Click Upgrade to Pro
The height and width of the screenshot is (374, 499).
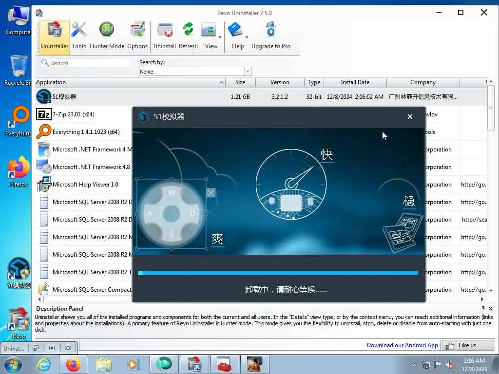pyautogui.click(x=271, y=36)
